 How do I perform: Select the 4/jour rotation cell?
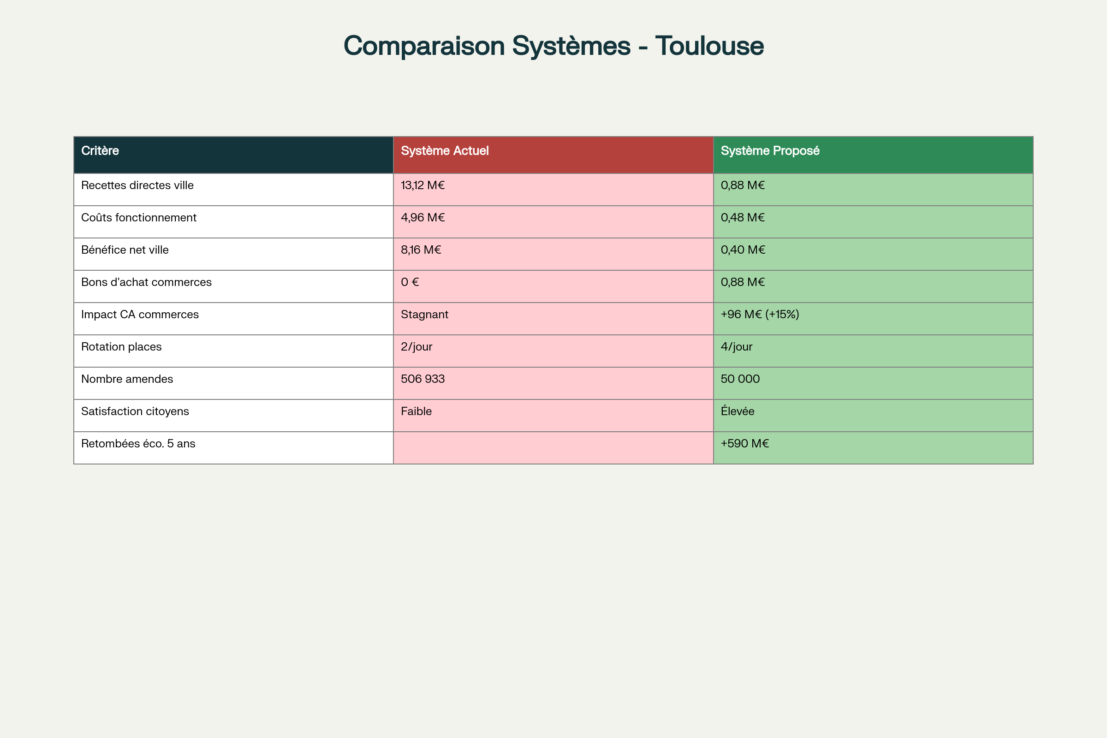(737, 347)
